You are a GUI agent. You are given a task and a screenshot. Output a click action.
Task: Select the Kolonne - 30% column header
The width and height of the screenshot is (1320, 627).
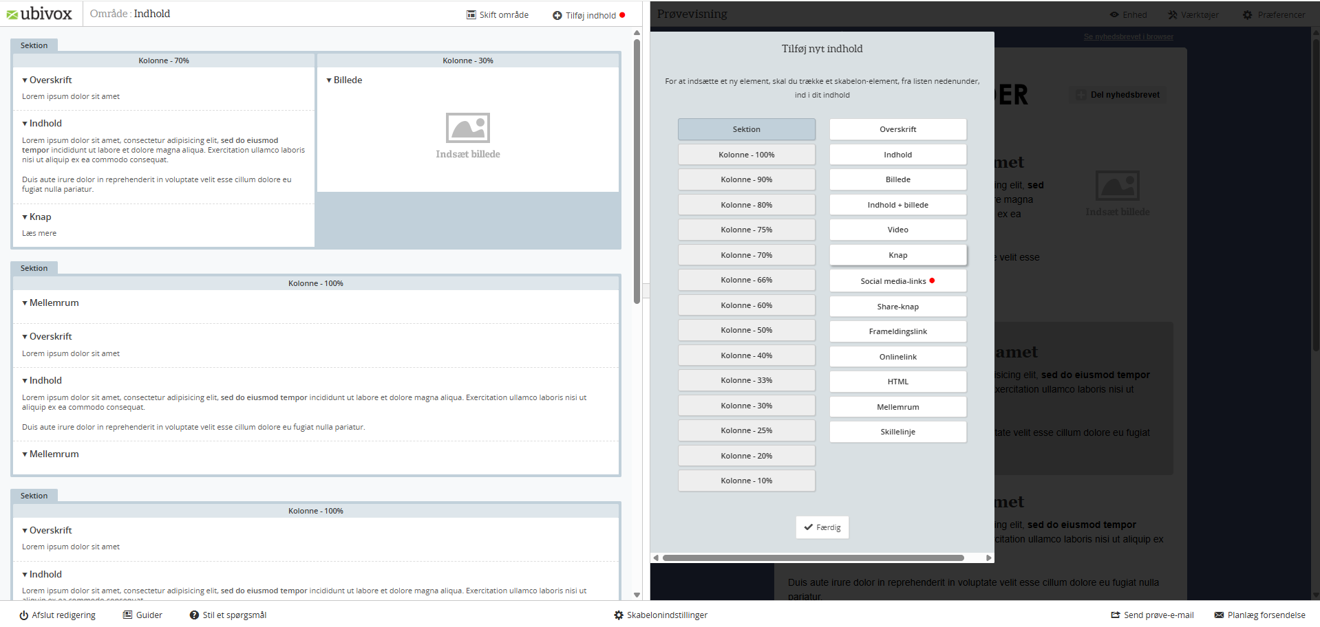click(468, 60)
